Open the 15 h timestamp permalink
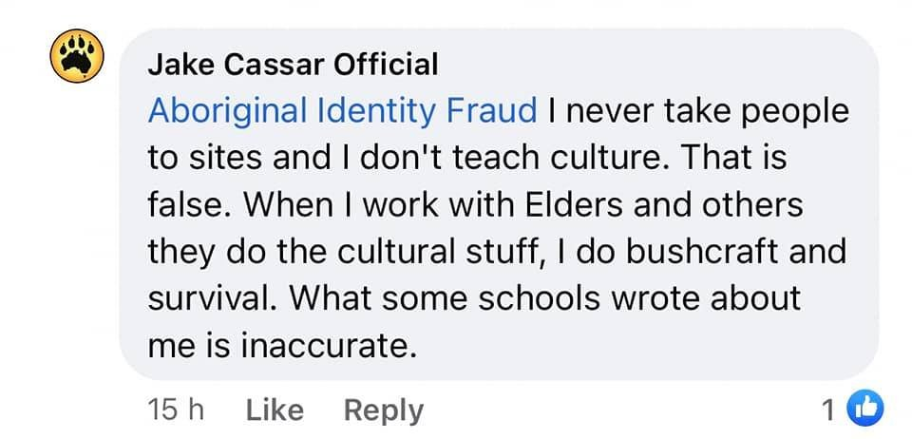The height and width of the screenshot is (439, 912). 177,410
